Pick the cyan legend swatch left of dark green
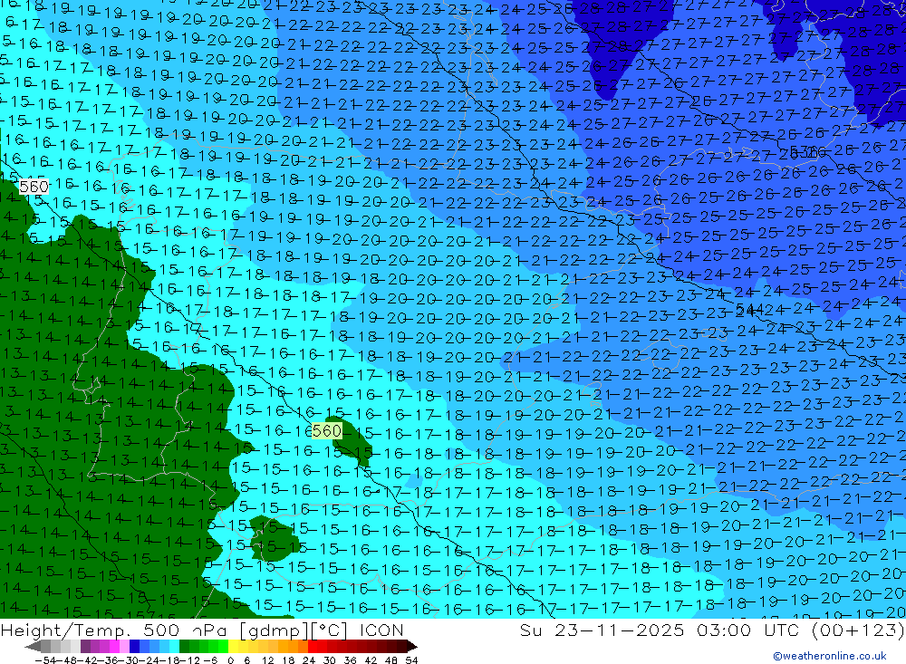This screenshot has height=664, width=906. click(x=174, y=646)
